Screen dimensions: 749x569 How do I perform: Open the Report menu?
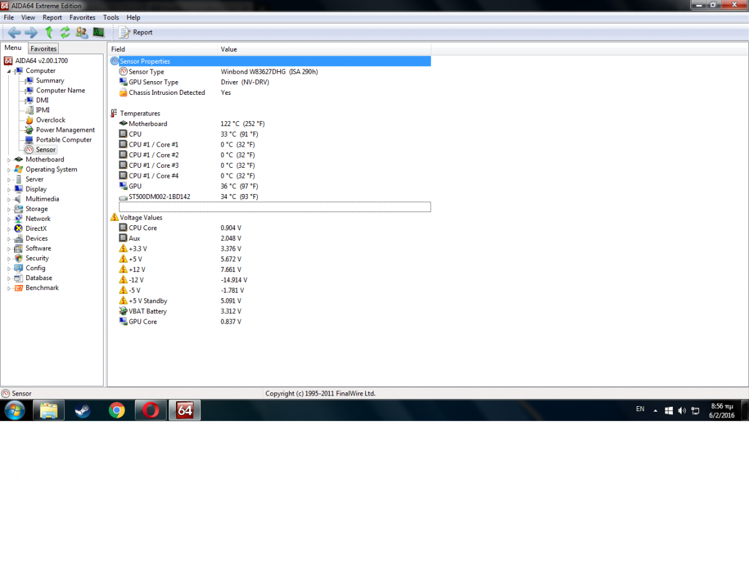[x=52, y=17]
